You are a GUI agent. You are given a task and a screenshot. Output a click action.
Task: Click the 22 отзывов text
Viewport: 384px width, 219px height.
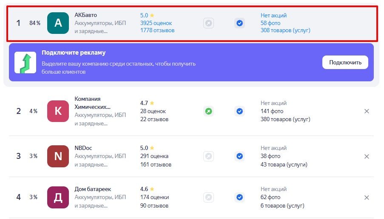pyautogui.click(x=154, y=119)
